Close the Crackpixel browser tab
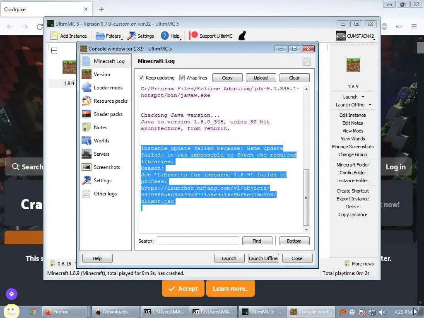 coord(85,9)
